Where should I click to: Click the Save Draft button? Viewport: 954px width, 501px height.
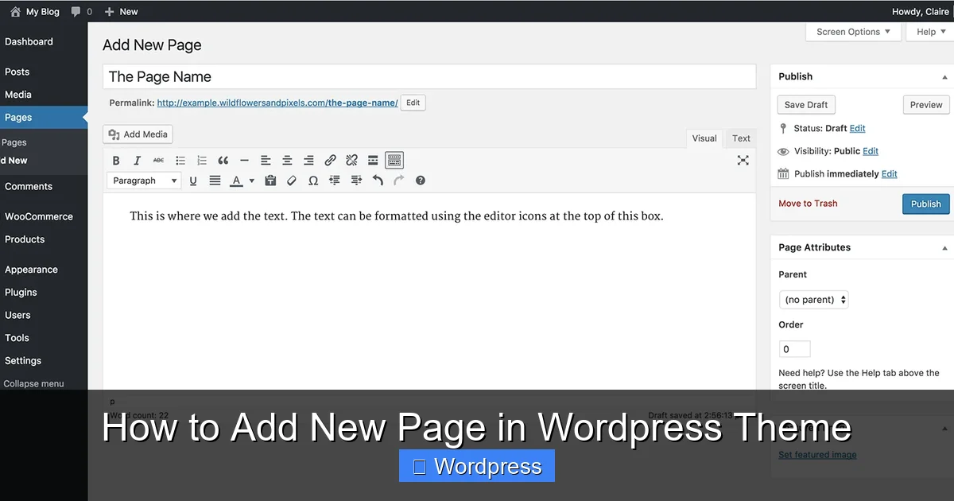[805, 104]
